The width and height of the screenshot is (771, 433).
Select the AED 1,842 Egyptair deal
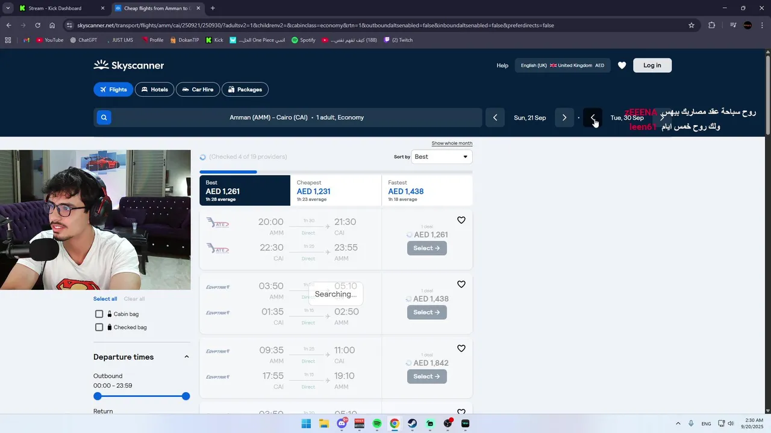tap(427, 376)
